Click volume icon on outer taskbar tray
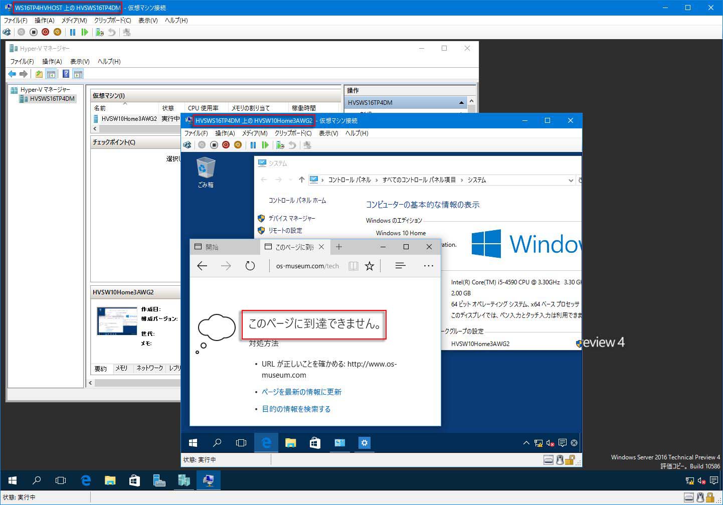Image resolution: width=723 pixels, height=505 pixels. (x=701, y=481)
